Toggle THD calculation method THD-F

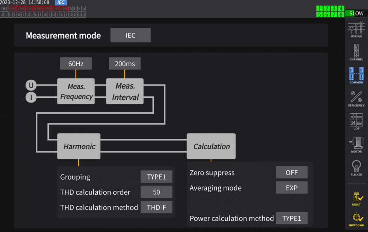[x=156, y=207]
